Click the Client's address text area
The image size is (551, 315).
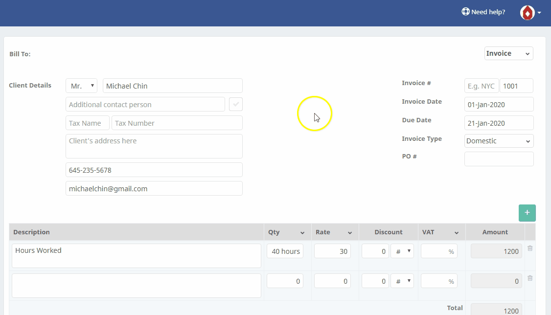(x=154, y=146)
